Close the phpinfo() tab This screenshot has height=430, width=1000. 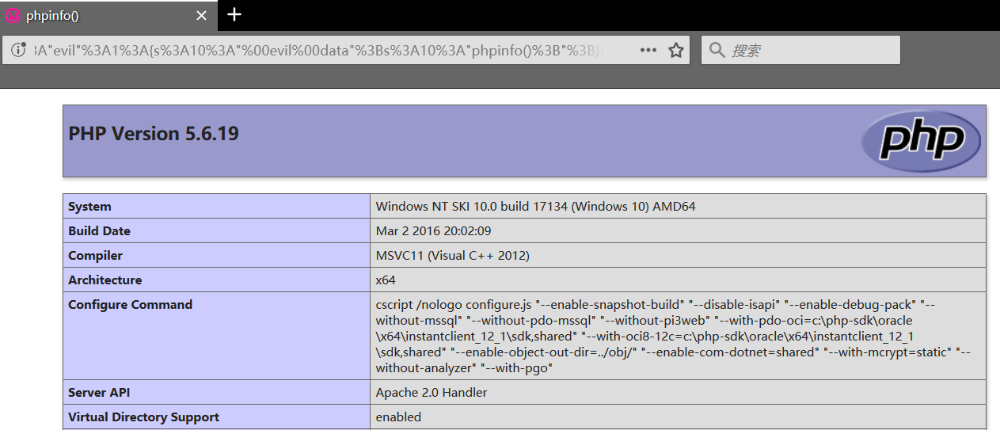point(201,16)
